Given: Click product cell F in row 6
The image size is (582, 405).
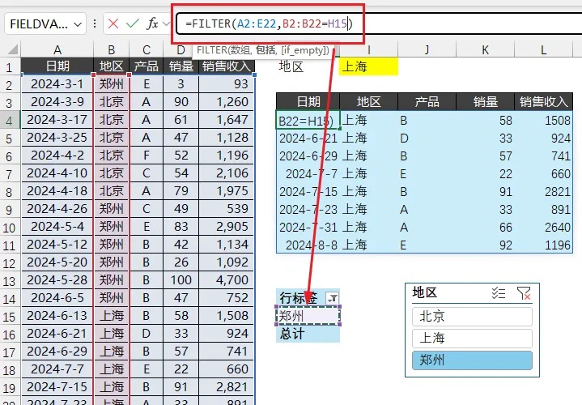Looking at the screenshot, I should click(x=146, y=156).
